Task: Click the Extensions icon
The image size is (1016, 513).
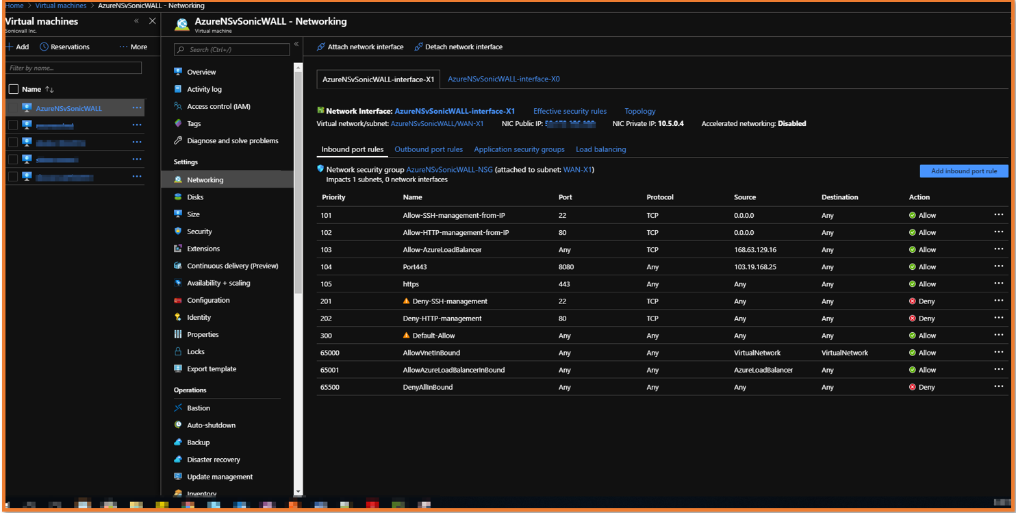Action: coord(178,249)
